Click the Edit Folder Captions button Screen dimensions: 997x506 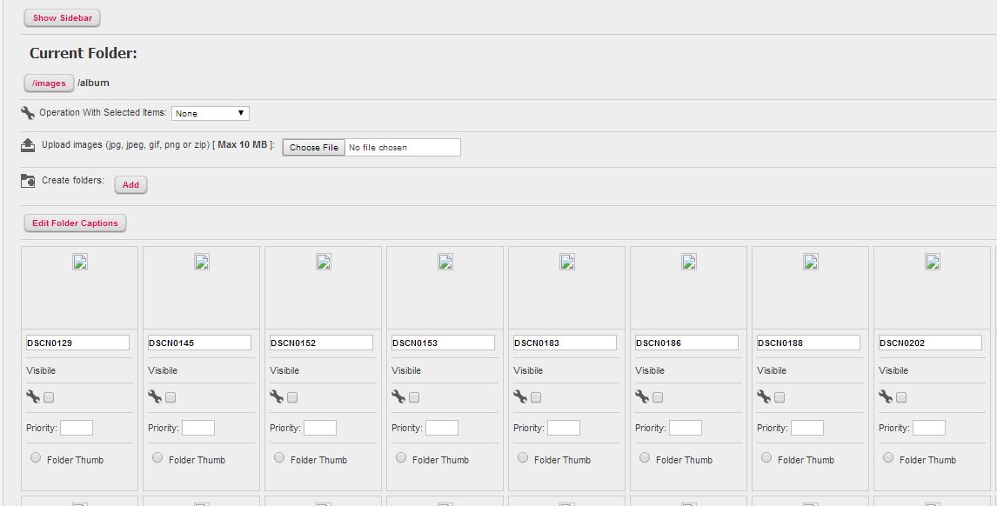(75, 223)
